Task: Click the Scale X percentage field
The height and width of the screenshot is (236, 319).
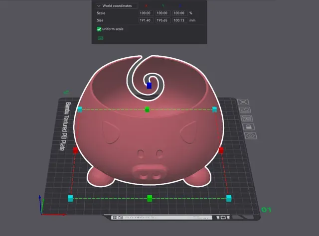Action: click(x=146, y=13)
